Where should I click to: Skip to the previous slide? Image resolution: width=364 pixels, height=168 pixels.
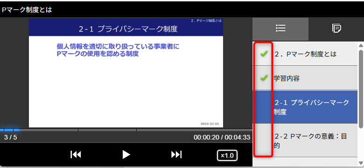pyautogui.click(x=76, y=154)
